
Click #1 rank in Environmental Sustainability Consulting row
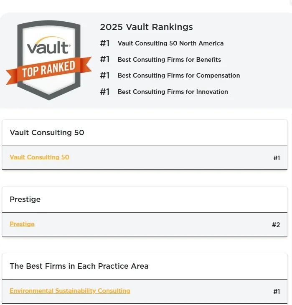coord(277,292)
